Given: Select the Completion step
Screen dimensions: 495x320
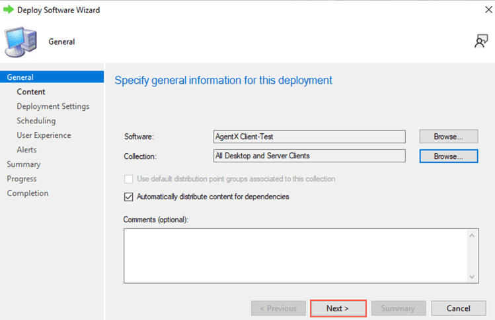Looking at the screenshot, I should [x=28, y=193].
